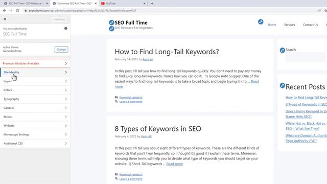Click the edit pencil for the Search widget
The image size is (327, 184).
point(283,50)
